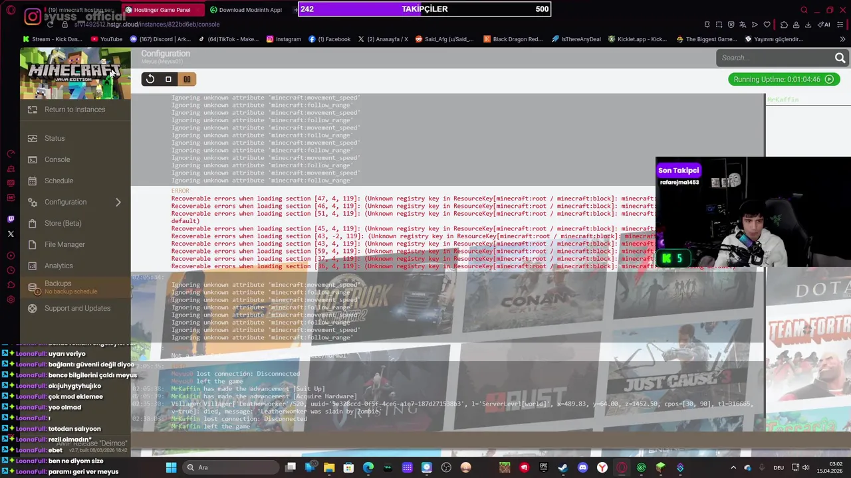Open the Facebook bookmark

[329, 39]
